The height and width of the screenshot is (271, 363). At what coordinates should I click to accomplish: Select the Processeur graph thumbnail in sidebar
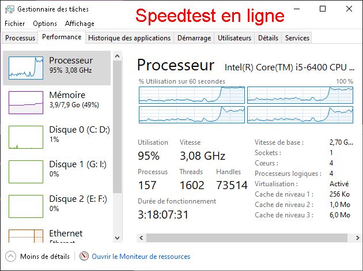point(26,68)
